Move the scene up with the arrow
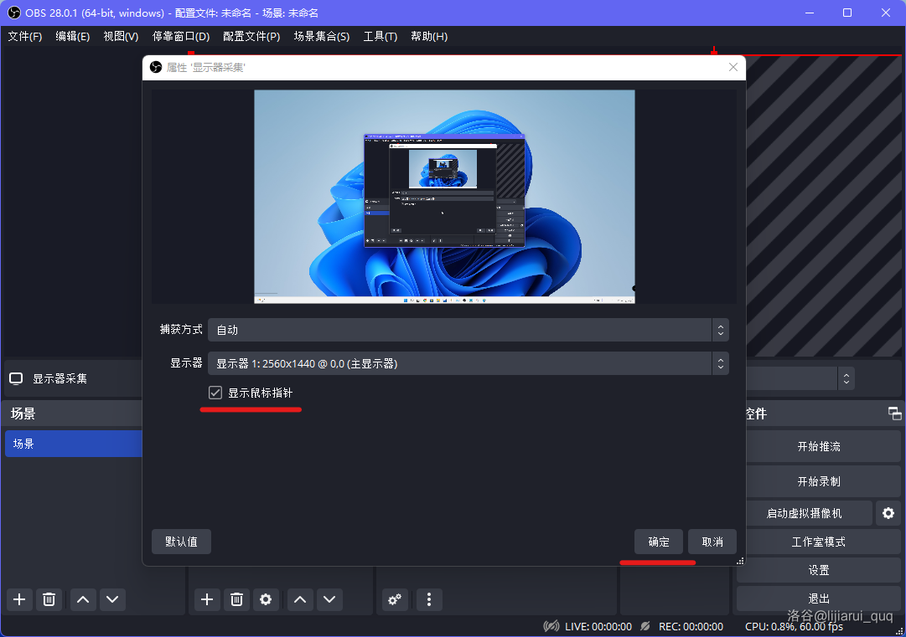This screenshot has height=637, width=906. tap(83, 599)
